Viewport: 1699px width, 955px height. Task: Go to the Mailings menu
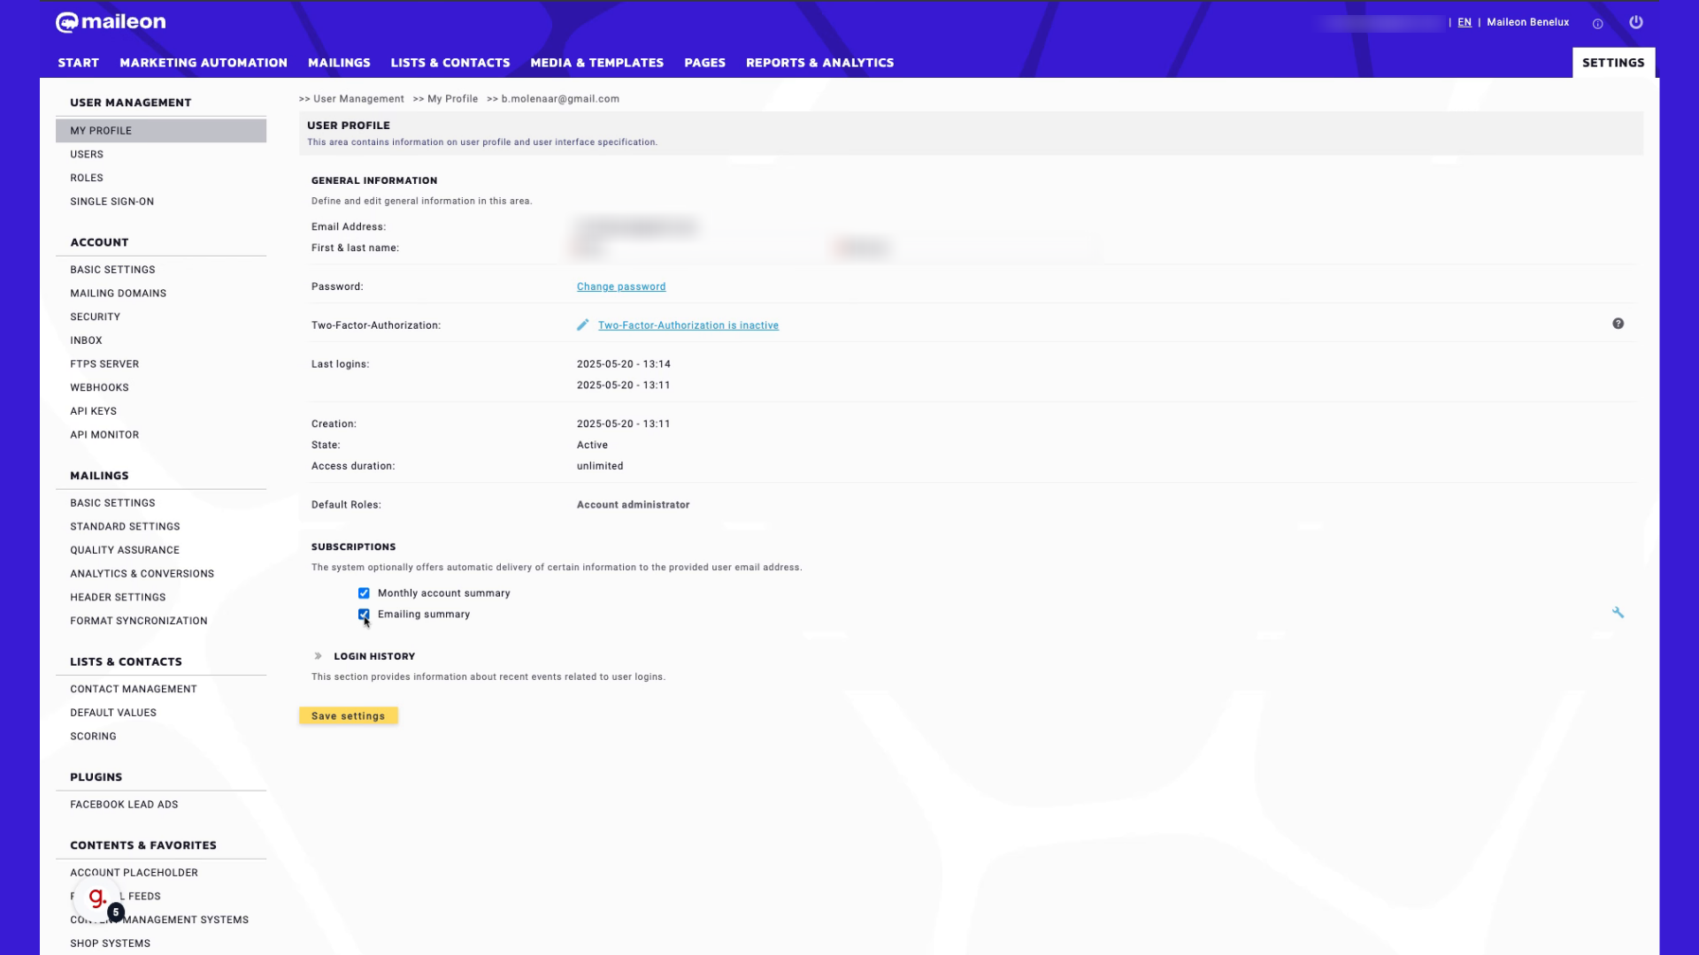[x=339, y=63]
